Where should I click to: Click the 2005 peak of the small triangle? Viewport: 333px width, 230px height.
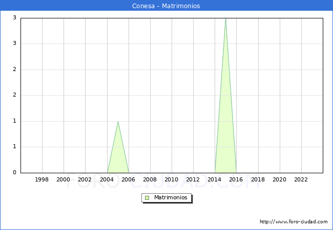[118, 122]
